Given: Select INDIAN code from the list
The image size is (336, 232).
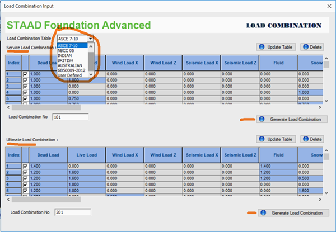Looking at the screenshot, I should pyautogui.click(x=72, y=55).
